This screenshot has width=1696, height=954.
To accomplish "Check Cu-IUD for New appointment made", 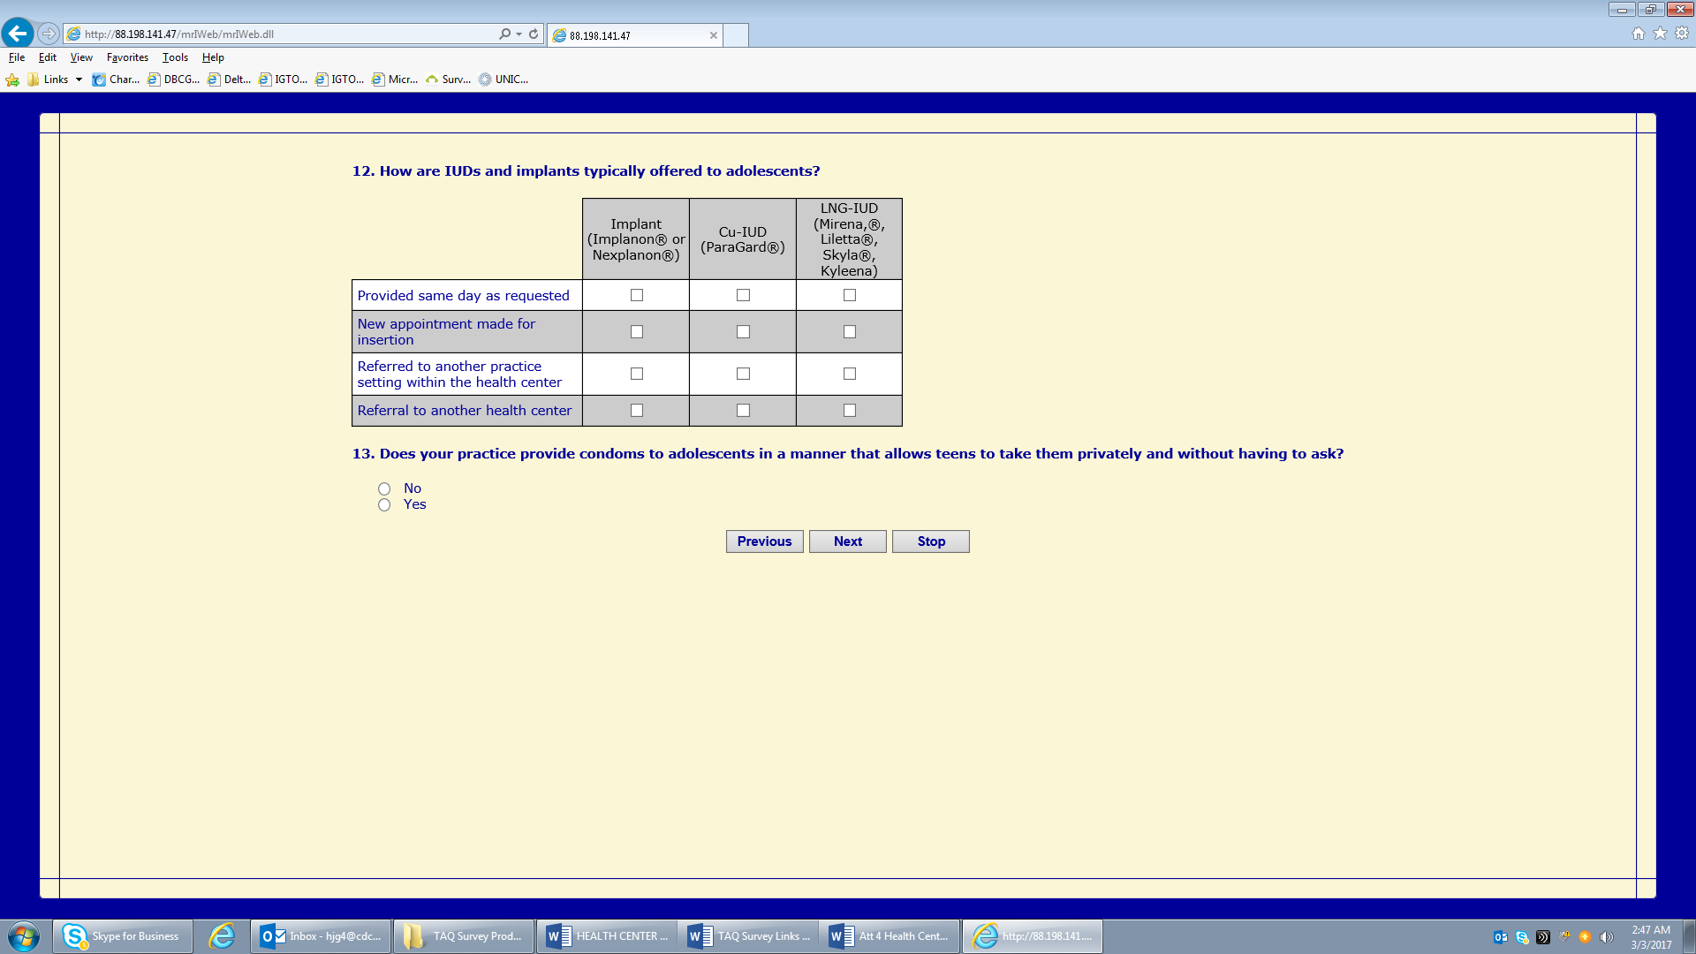I will (x=743, y=332).
